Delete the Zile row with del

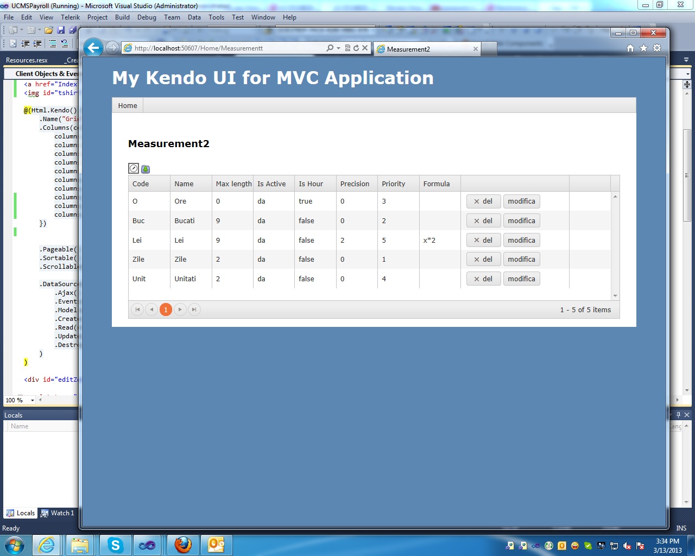pos(483,260)
